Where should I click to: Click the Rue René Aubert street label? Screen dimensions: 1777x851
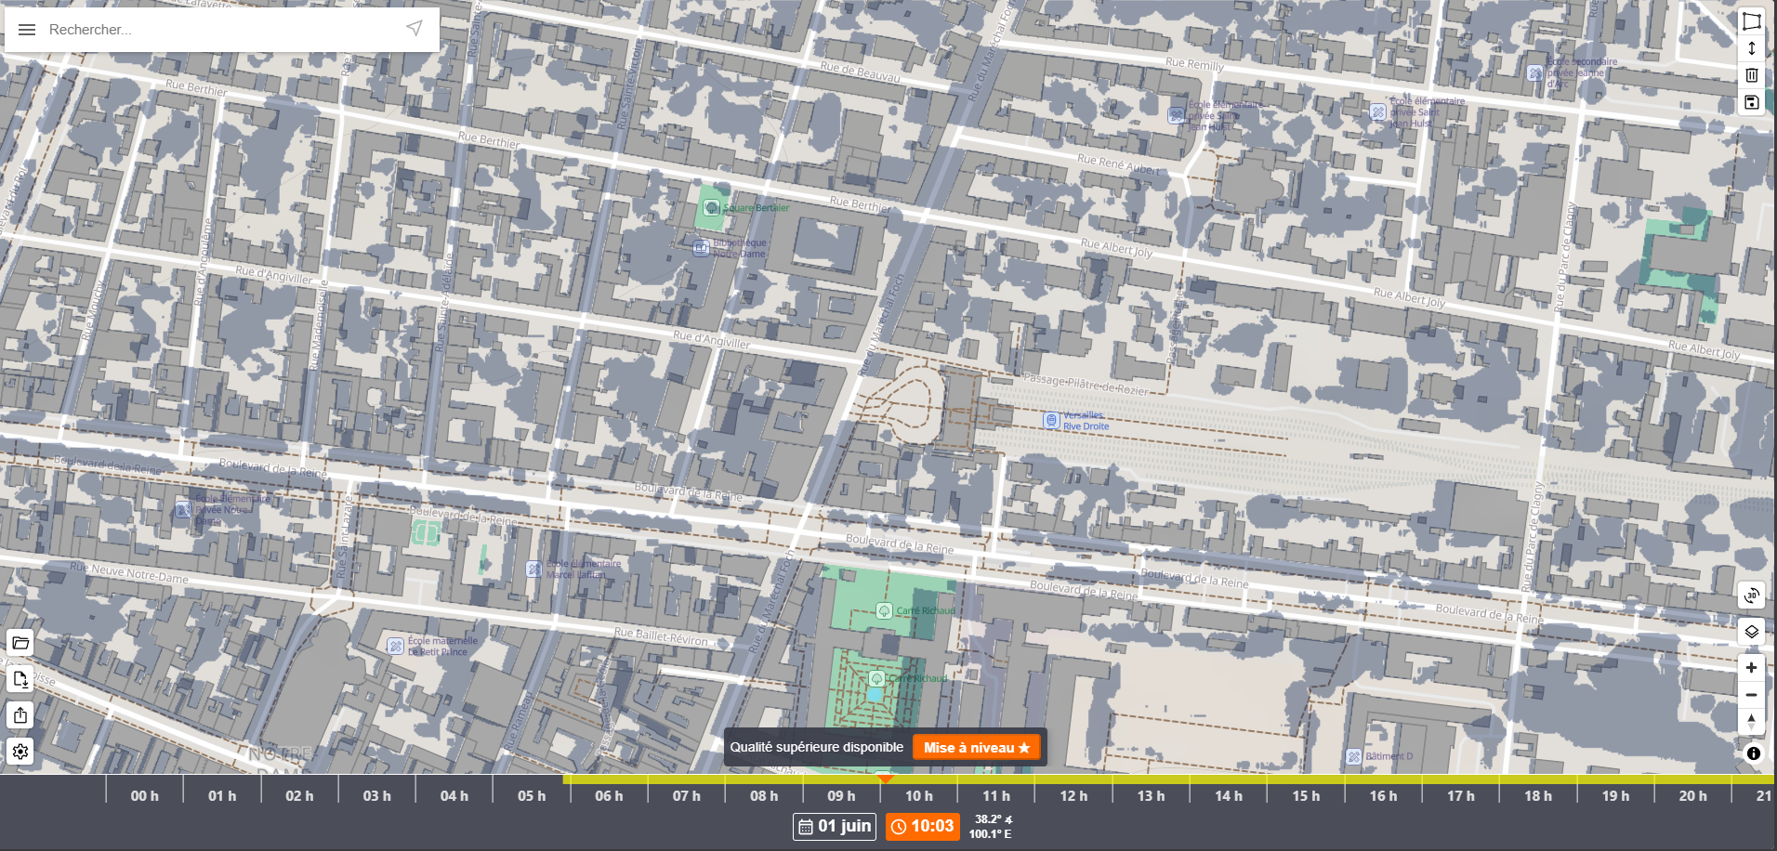click(x=1118, y=164)
